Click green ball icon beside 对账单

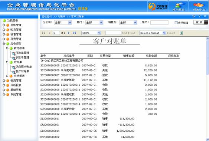pyautogui.click(x=11, y=62)
